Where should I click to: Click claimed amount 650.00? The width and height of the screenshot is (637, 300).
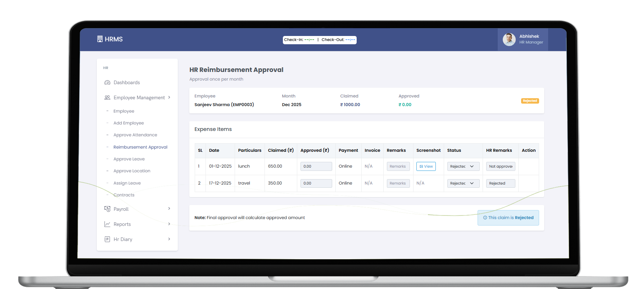click(275, 166)
